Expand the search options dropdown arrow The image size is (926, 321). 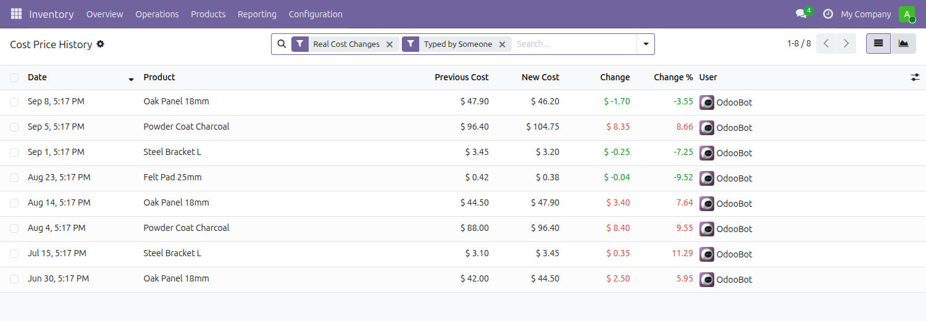646,44
